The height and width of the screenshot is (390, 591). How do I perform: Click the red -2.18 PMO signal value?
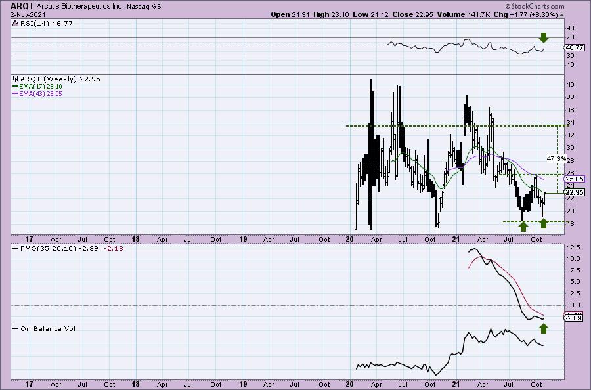click(x=114, y=249)
